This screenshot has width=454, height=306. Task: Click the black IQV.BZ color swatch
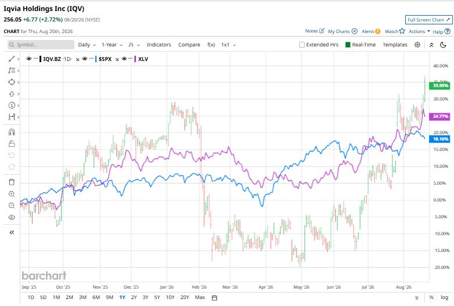pyautogui.click(x=40, y=59)
